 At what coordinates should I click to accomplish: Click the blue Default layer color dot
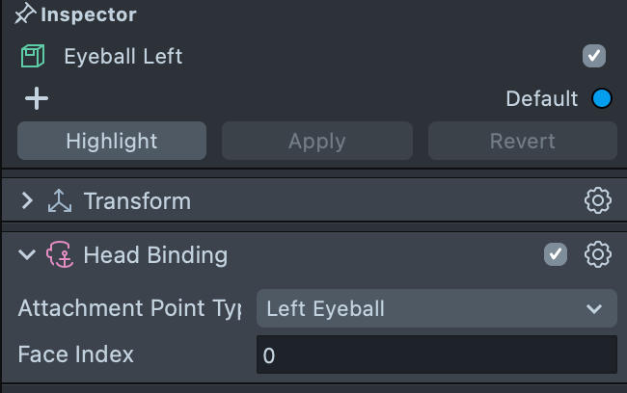click(x=602, y=98)
